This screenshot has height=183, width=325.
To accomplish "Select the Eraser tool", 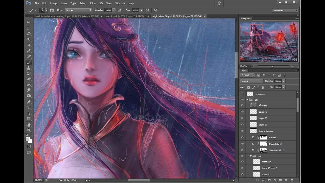I will coord(29,79).
